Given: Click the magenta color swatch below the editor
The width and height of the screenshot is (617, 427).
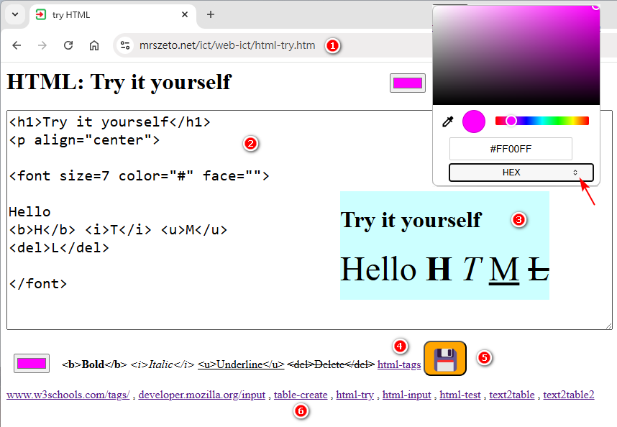Looking at the screenshot, I should 32,364.
